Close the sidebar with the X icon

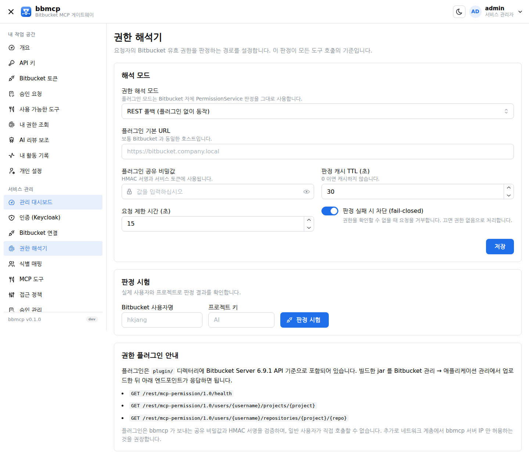(11, 12)
